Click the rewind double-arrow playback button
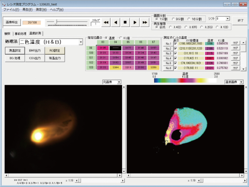Viewport: 249px width, 187px height. click(x=106, y=22)
